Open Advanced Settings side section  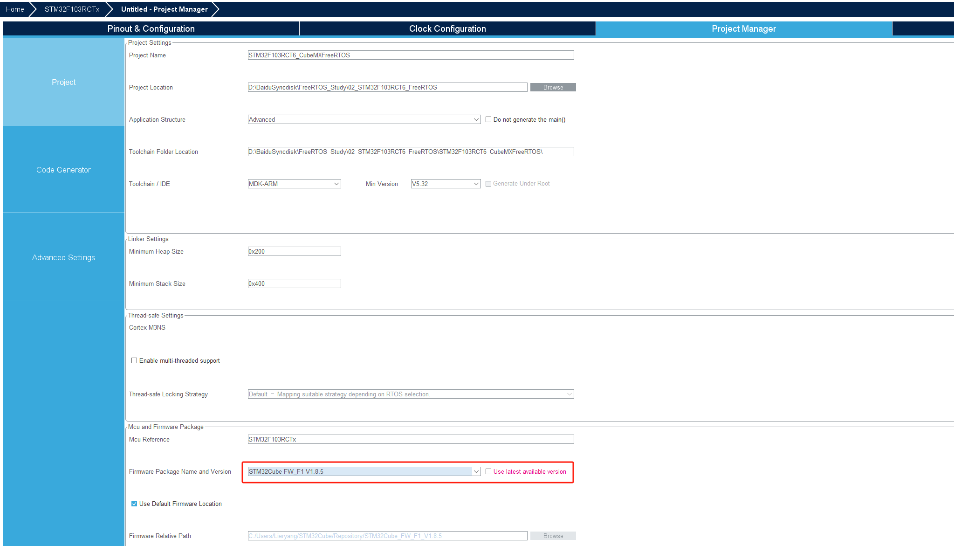(64, 257)
